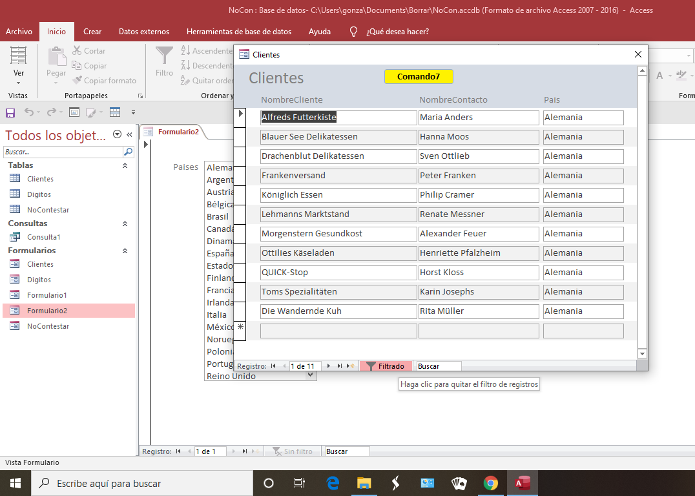The height and width of the screenshot is (496, 695).
Task: Click the Copiar formato brush icon
Action: [x=78, y=80]
